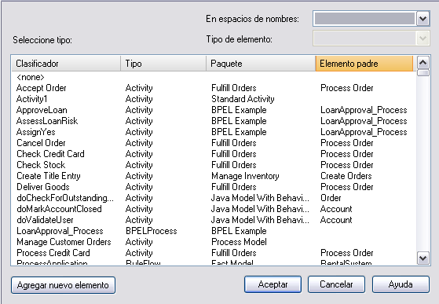Click the Manage Inventory package cell
The height and width of the screenshot is (304, 439).
pyautogui.click(x=245, y=176)
